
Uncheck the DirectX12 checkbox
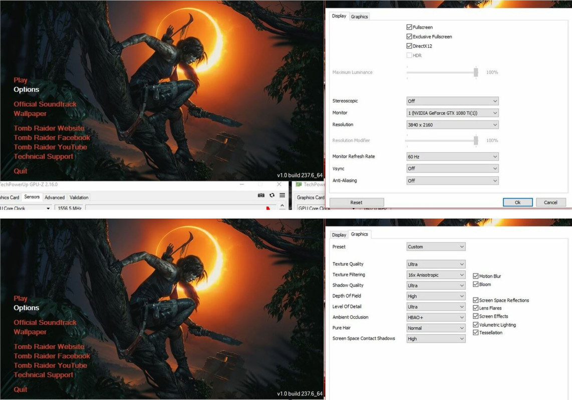click(409, 46)
